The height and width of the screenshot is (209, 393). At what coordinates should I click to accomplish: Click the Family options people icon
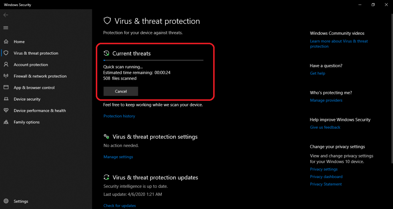point(6,122)
